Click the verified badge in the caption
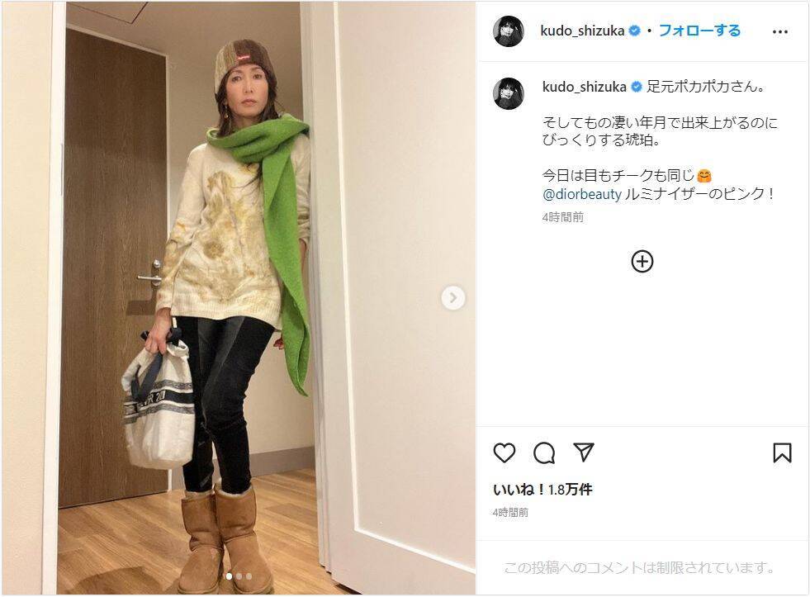Image resolution: width=810 pixels, height=597 pixels. pos(637,87)
